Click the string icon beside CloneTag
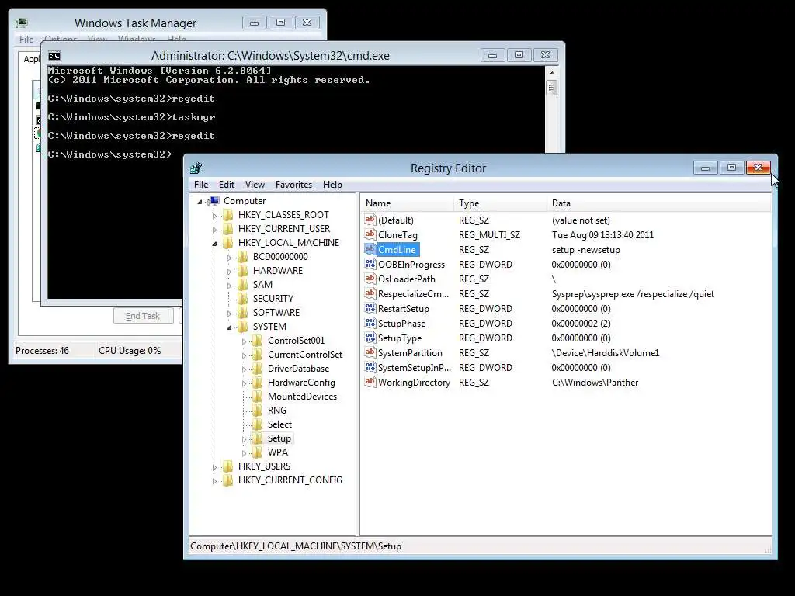Screen dimensions: 795x596 pos(370,234)
